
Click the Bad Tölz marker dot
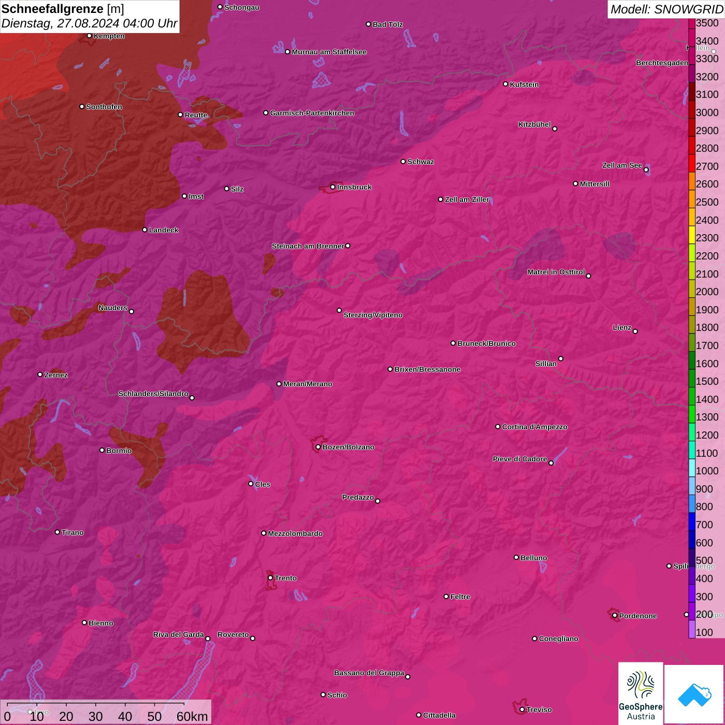pyautogui.click(x=368, y=24)
